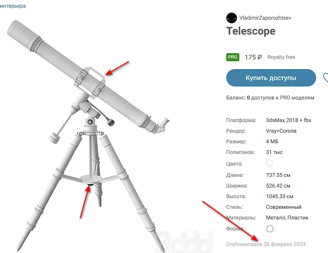This screenshot has width=328, height=253.
Task: Click the Металл, Пластик materials value
Action: [287, 218]
